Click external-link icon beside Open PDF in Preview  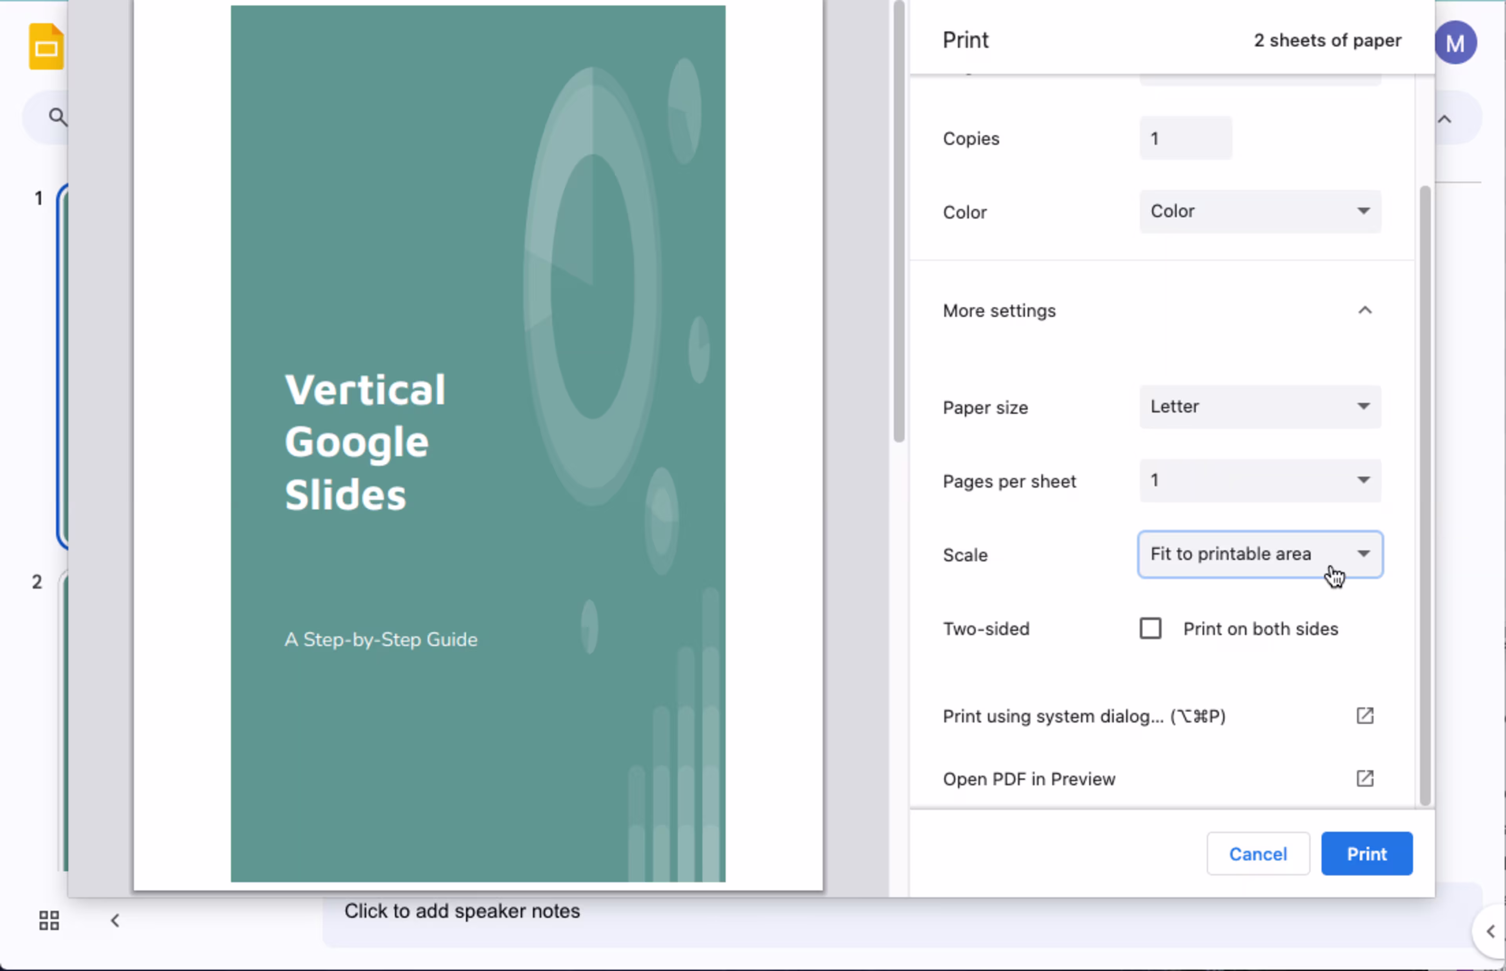(x=1364, y=778)
